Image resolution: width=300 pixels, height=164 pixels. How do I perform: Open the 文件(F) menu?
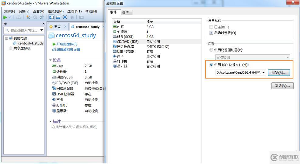tap(9, 11)
